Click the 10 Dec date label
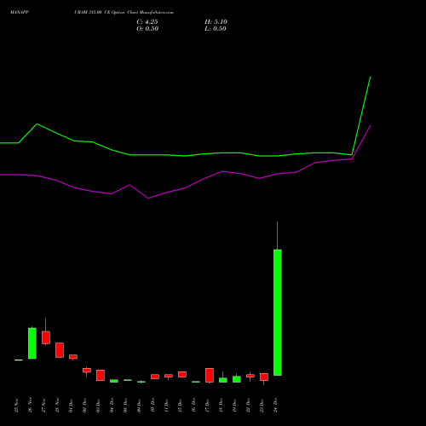 pos(153,406)
